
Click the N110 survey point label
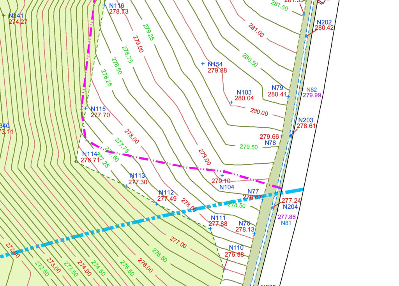236,247
